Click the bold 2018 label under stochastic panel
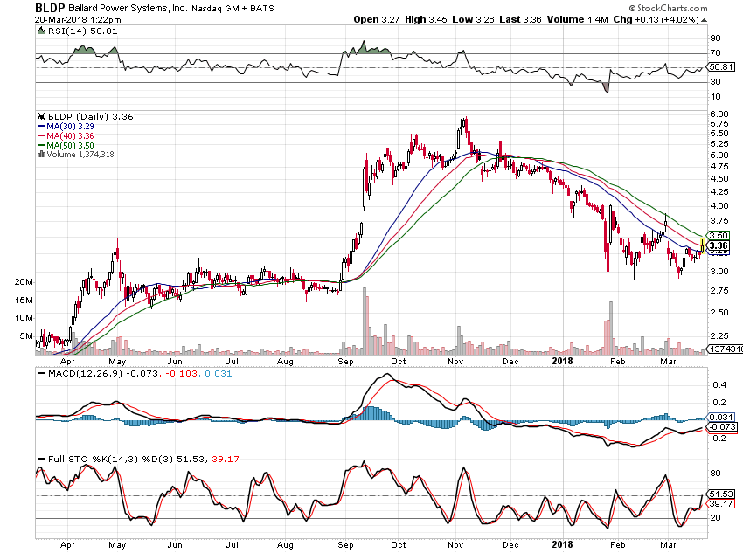This screenshot has height=553, width=743. click(x=562, y=544)
